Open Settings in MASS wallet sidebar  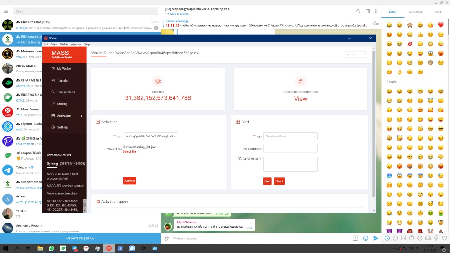click(63, 127)
